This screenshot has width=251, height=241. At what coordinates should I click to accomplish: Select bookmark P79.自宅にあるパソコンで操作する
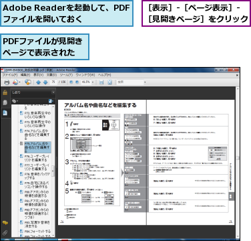click(37, 185)
